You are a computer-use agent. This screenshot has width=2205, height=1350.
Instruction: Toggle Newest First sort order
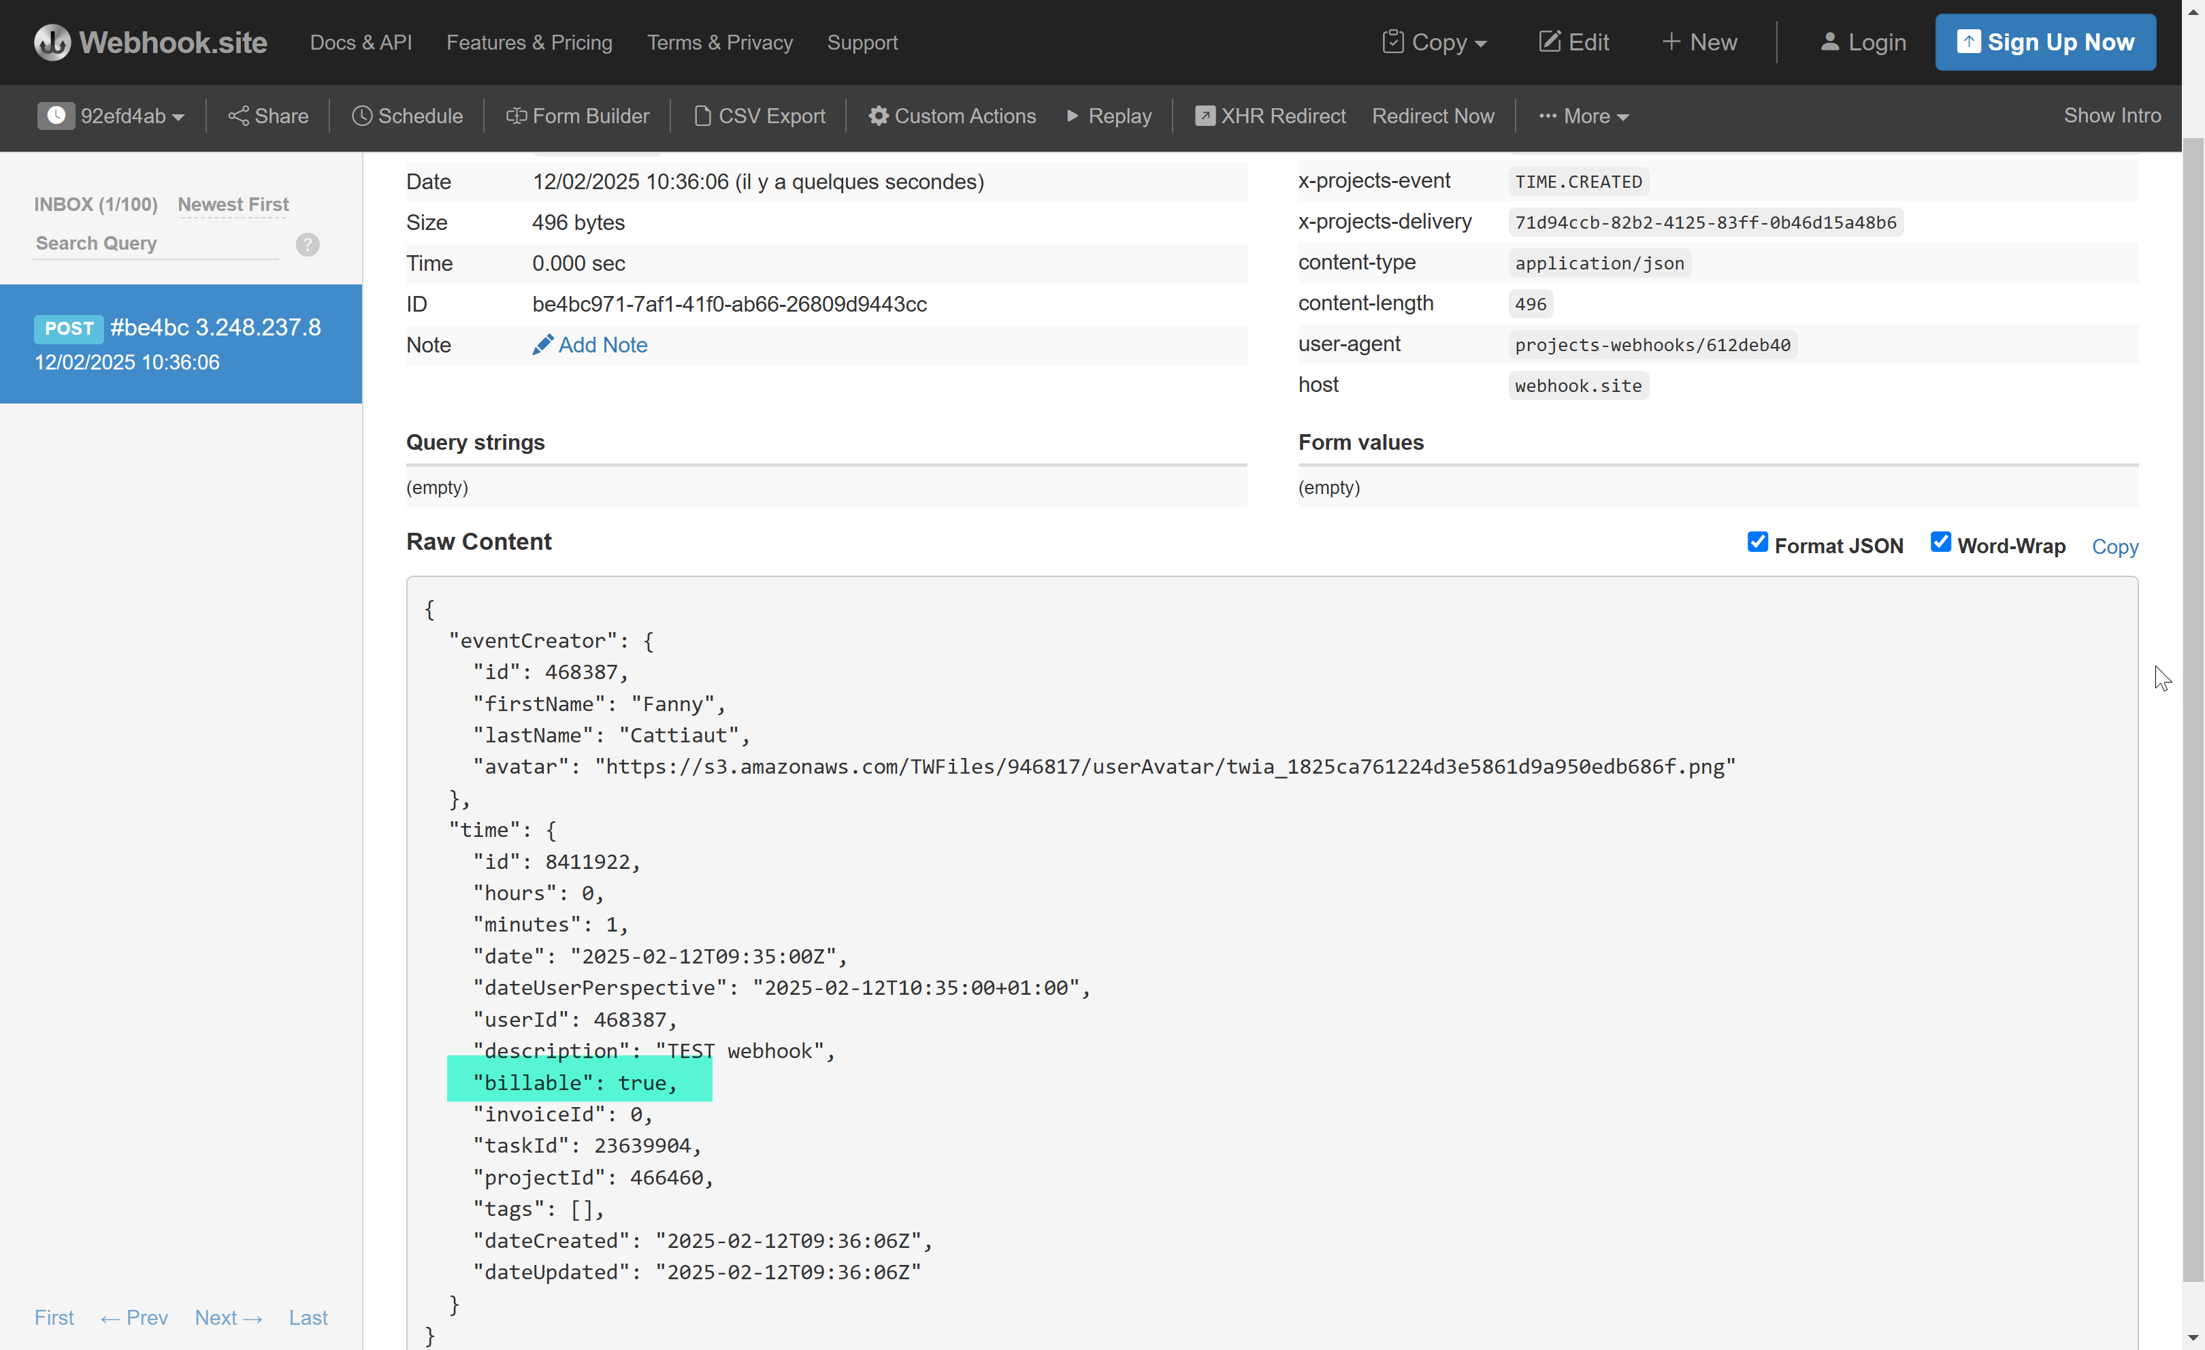click(233, 204)
